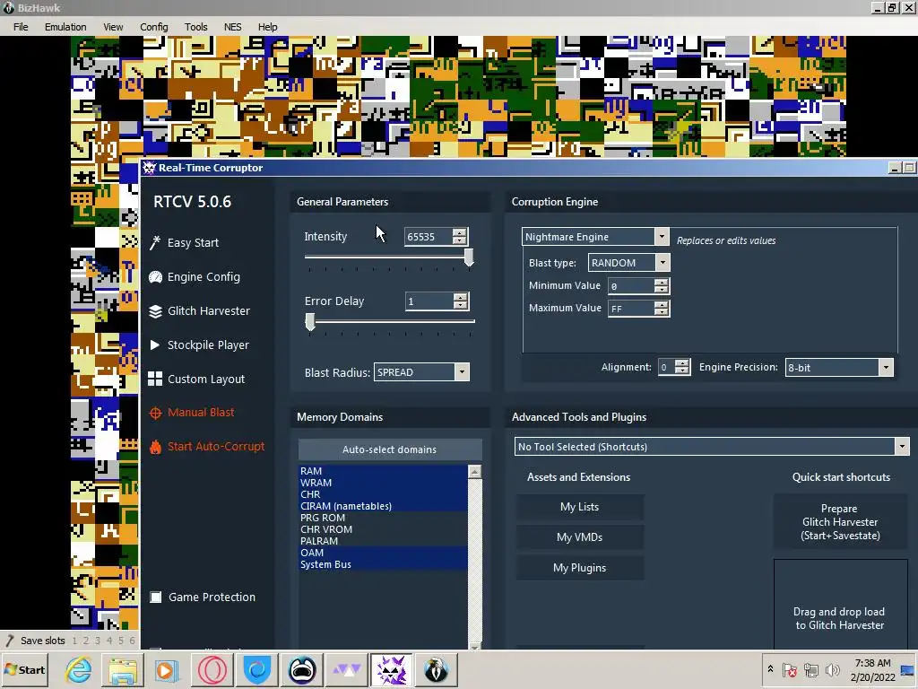Click Error Delay slider handle

click(x=310, y=322)
